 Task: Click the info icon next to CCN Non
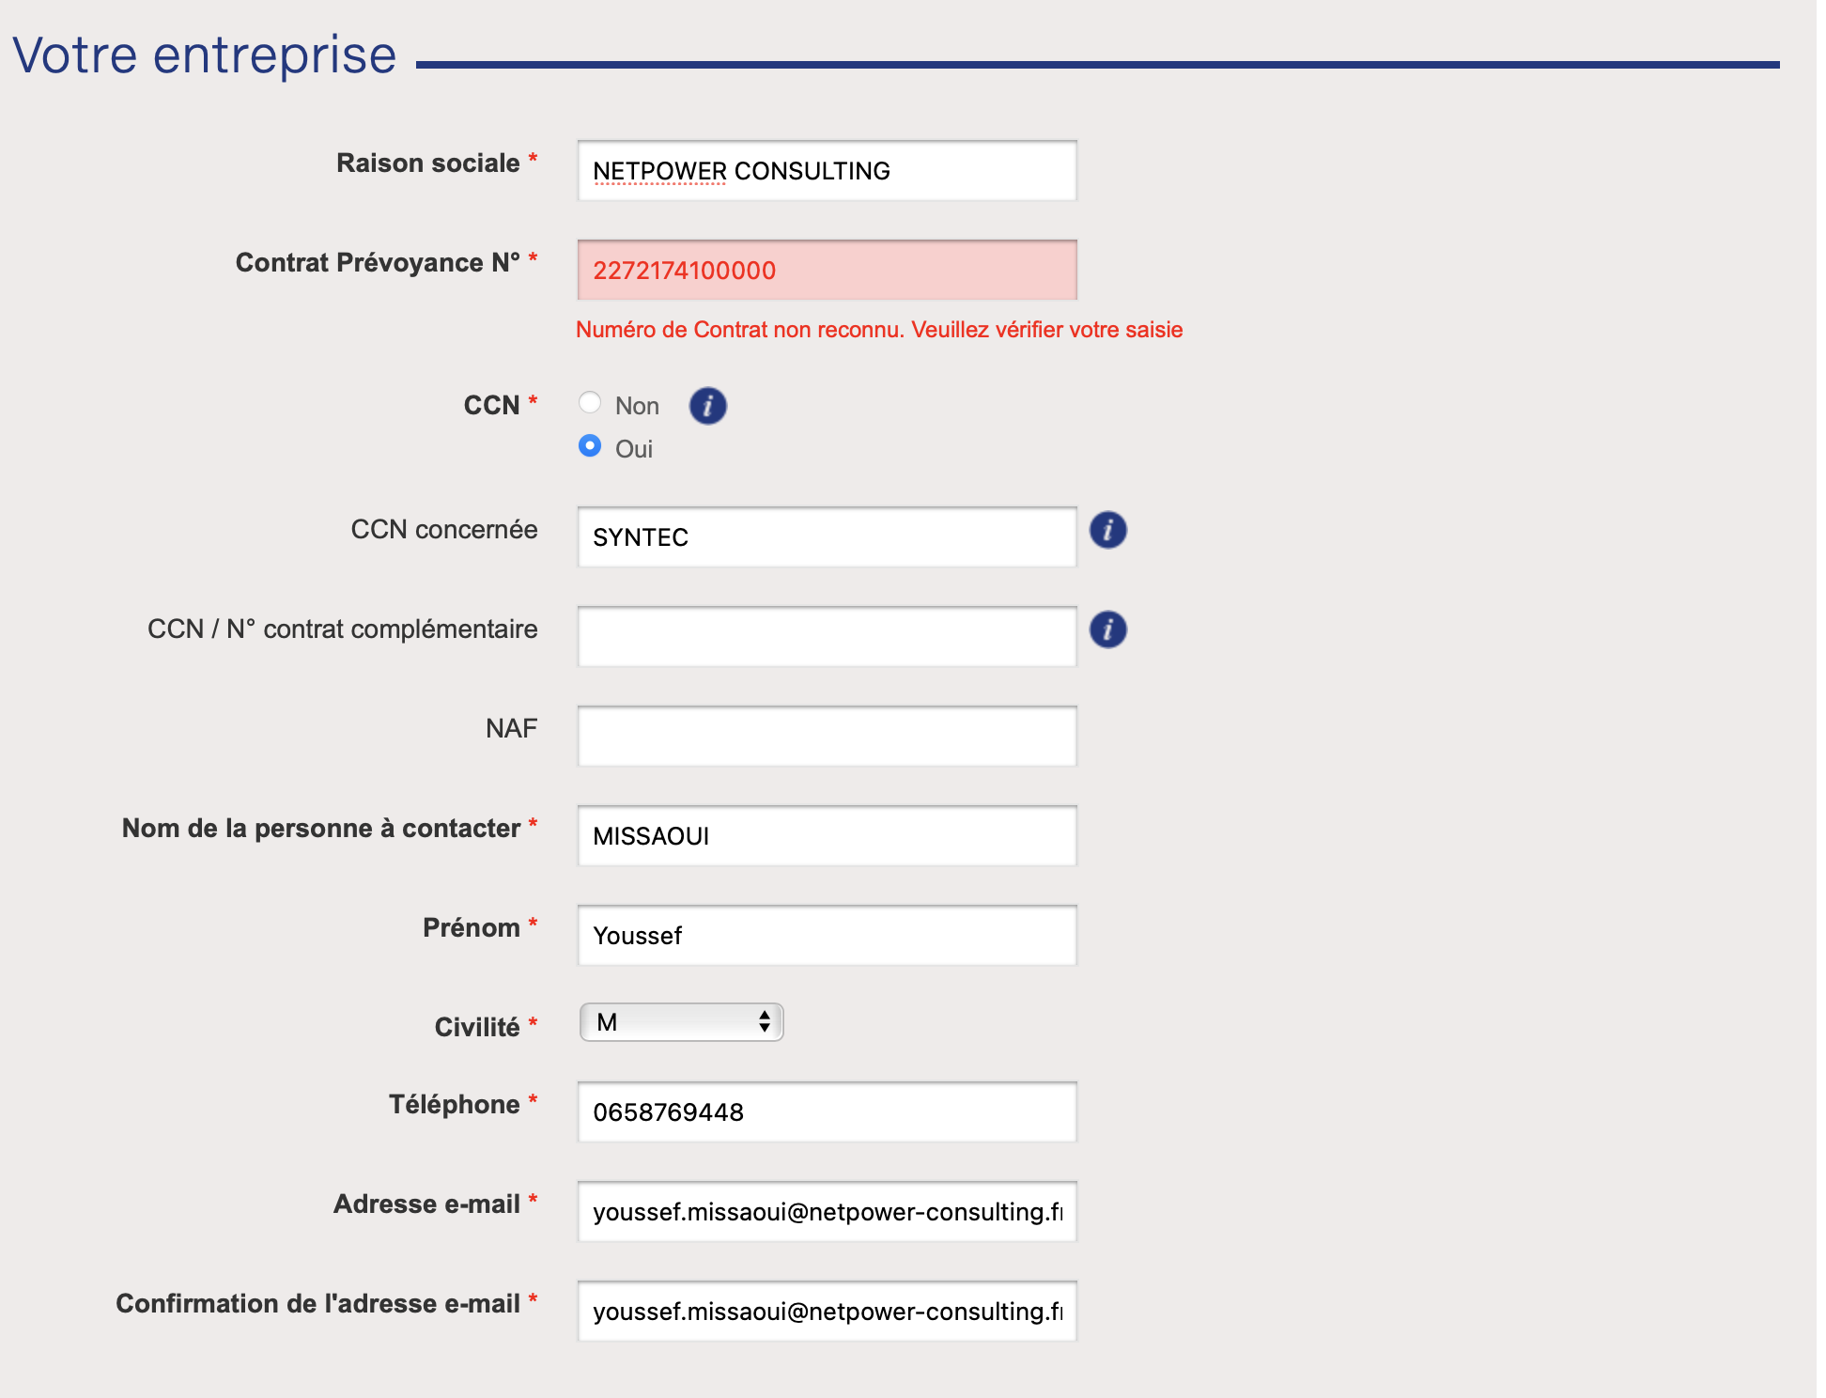(707, 406)
